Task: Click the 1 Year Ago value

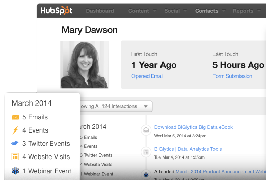Action: (154, 65)
